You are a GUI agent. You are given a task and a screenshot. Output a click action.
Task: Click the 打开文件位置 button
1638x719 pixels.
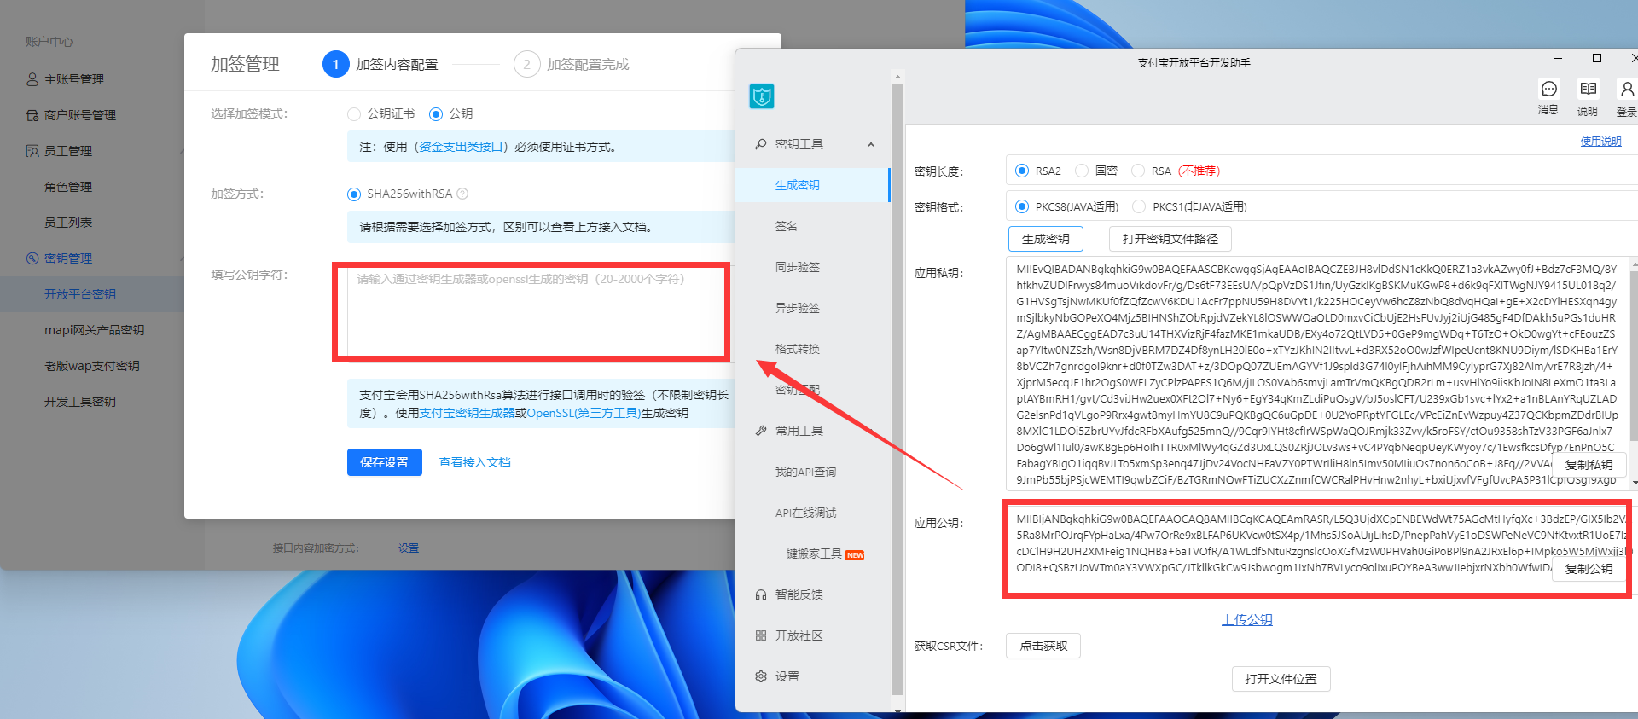click(x=1281, y=679)
